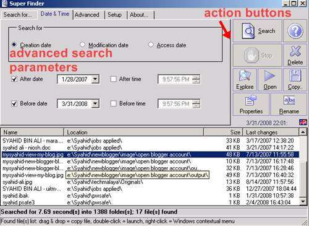Open the Before date 3/31/2008 dropdown
309x226 pixels.
[95, 103]
